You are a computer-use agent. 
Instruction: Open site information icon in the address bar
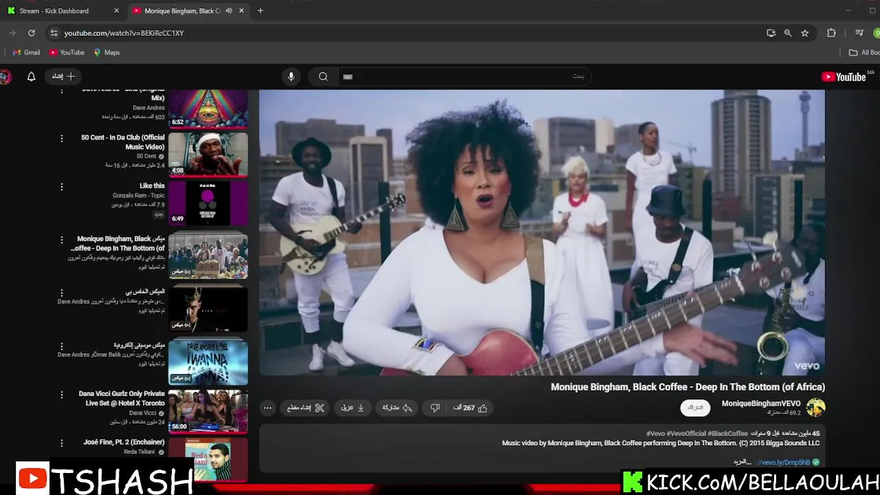[x=54, y=33]
